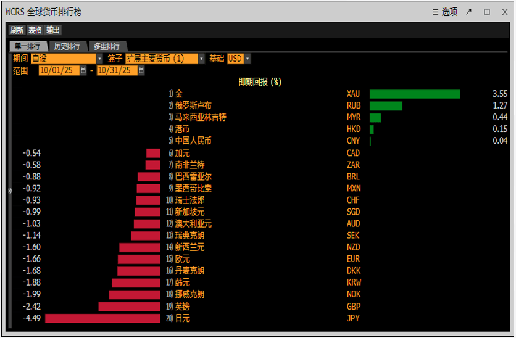
Task: Click the USD base currency field
Action: [235, 59]
